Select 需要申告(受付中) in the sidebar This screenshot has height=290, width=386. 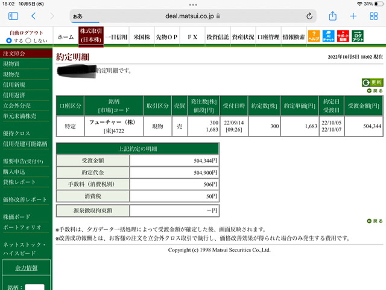coord(23,161)
